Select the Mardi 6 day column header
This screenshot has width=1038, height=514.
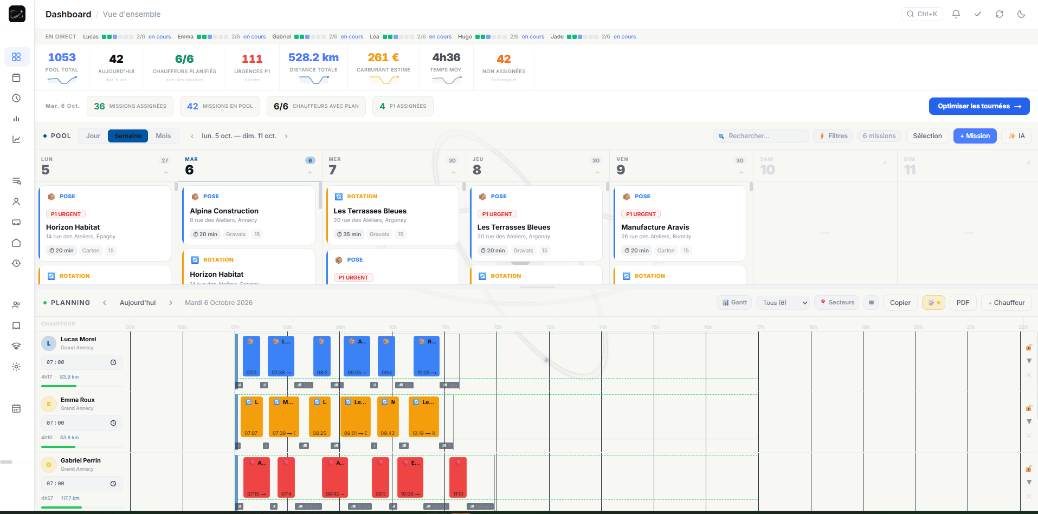point(250,166)
